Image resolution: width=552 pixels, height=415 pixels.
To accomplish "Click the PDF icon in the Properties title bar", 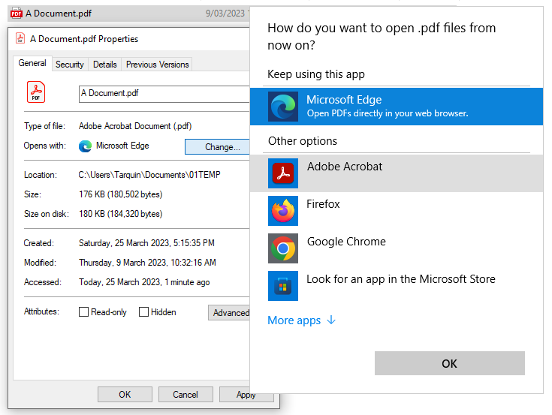I will (20, 38).
